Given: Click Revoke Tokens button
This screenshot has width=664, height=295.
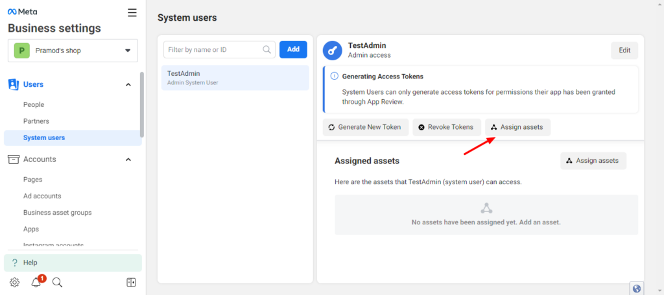Looking at the screenshot, I should (447, 127).
